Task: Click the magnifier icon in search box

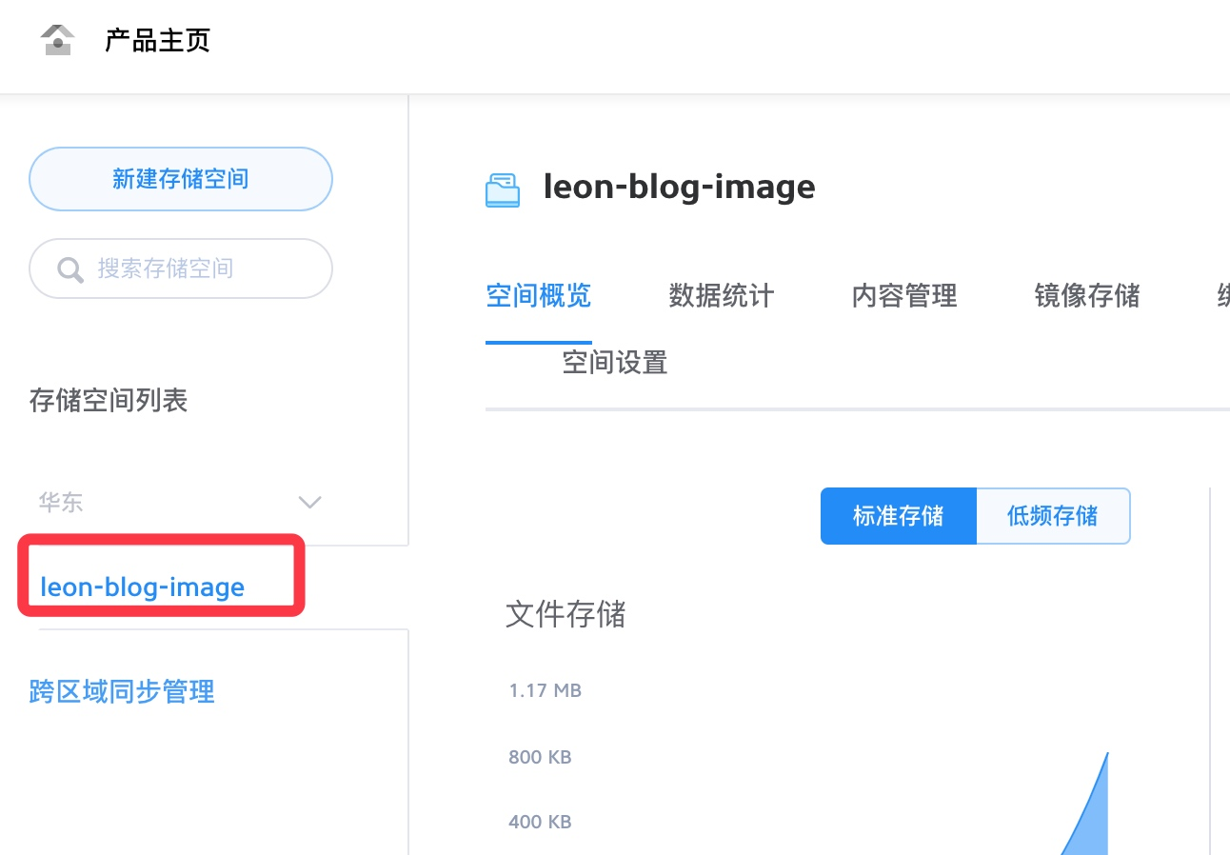Action: pos(70,269)
